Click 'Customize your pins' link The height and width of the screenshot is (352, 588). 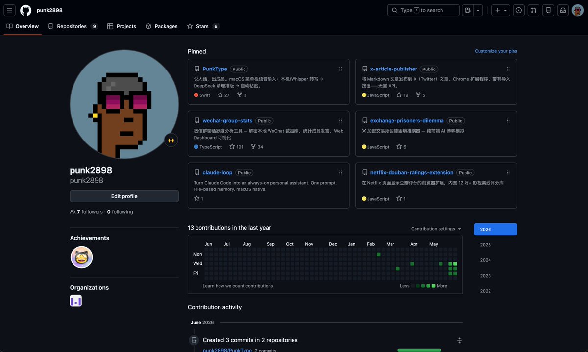(496, 51)
